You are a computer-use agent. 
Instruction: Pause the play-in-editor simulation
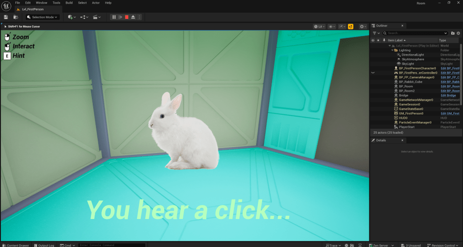coord(114,17)
